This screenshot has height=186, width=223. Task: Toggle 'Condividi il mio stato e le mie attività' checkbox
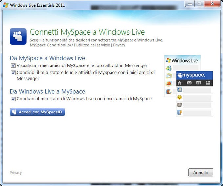[x=13, y=73]
